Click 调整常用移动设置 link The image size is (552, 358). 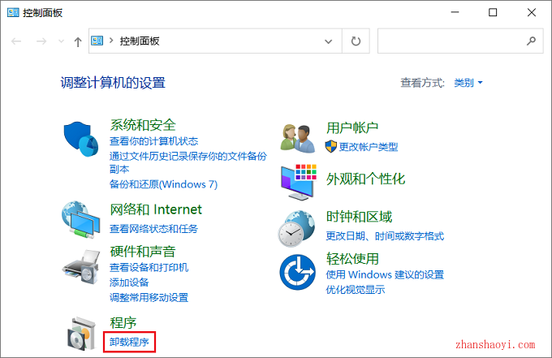[x=149, y=297]
